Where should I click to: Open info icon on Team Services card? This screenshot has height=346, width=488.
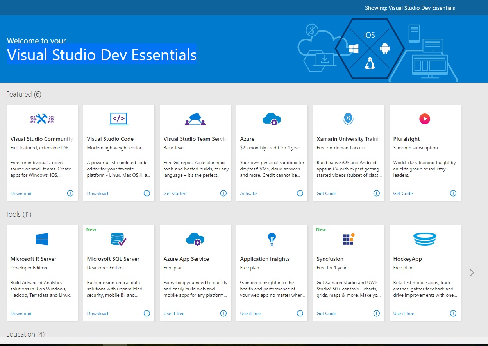coord(223,193)
